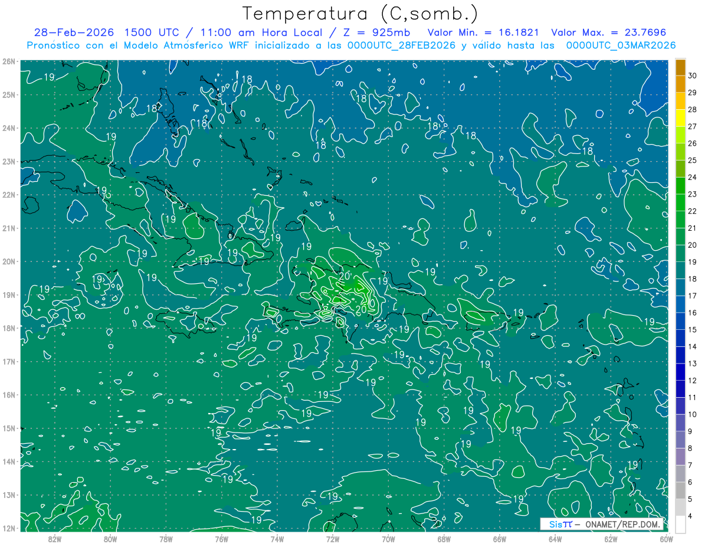Click the colorbar scale value 27
The image size is (708, 547).
[692, 126]
